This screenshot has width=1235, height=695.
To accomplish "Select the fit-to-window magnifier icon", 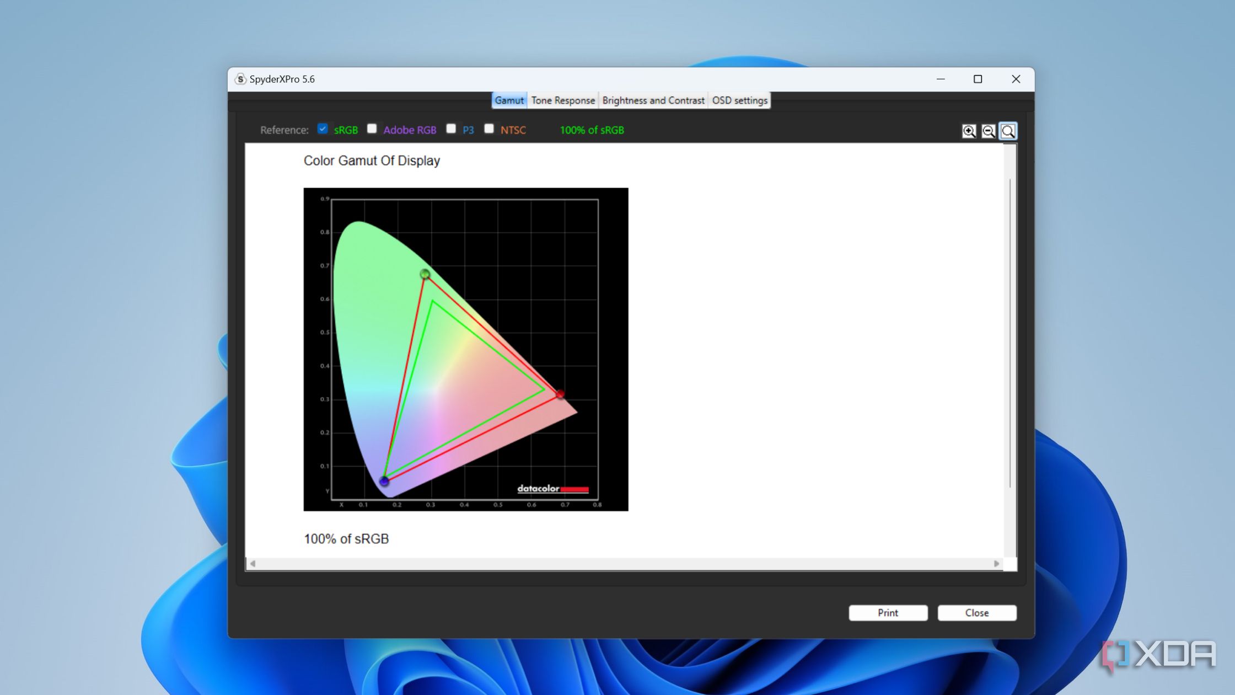I will pyautogui.click(x=1008, y=131).
